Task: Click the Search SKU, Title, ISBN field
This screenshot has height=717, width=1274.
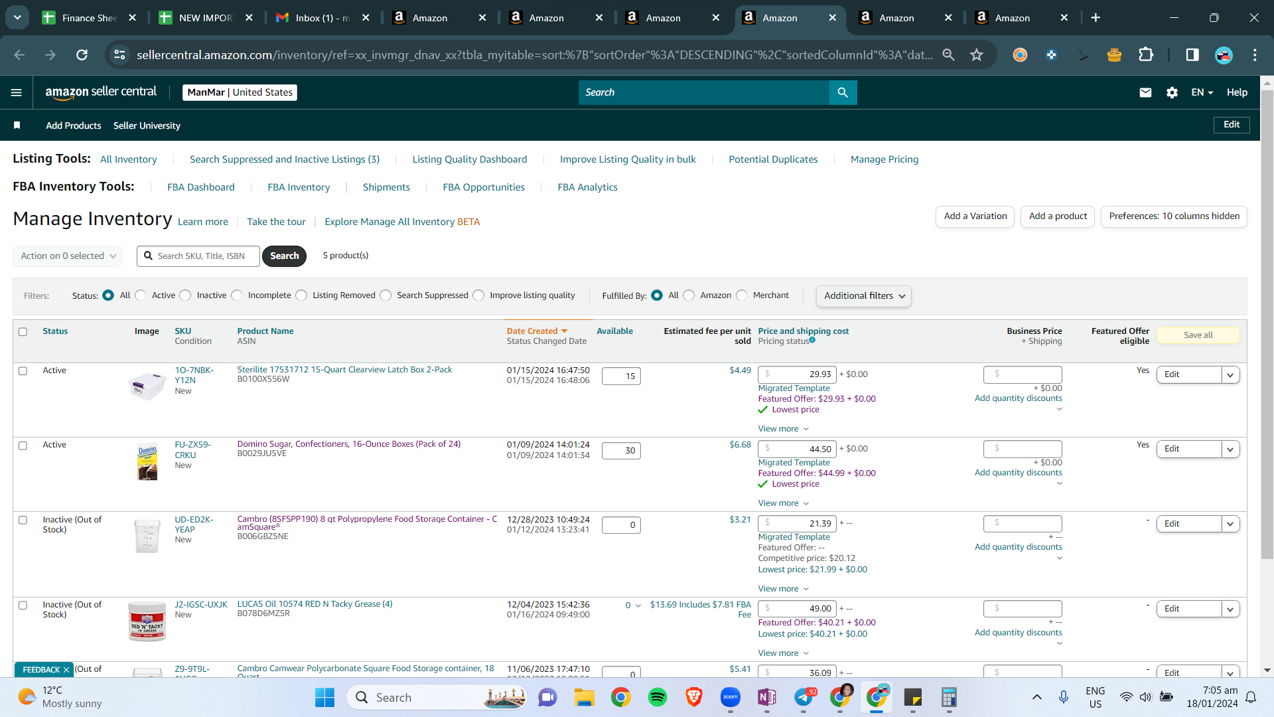Action: (198, 256)
